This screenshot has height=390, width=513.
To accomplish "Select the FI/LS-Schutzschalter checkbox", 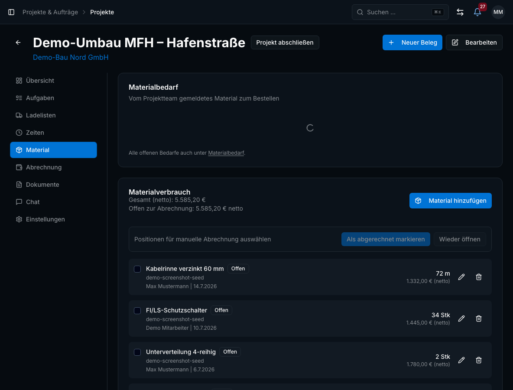I will coord(137,311).
